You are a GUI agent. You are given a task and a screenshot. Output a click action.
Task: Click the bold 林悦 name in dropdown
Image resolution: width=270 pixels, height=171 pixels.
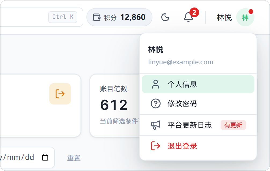coord(156,50)
